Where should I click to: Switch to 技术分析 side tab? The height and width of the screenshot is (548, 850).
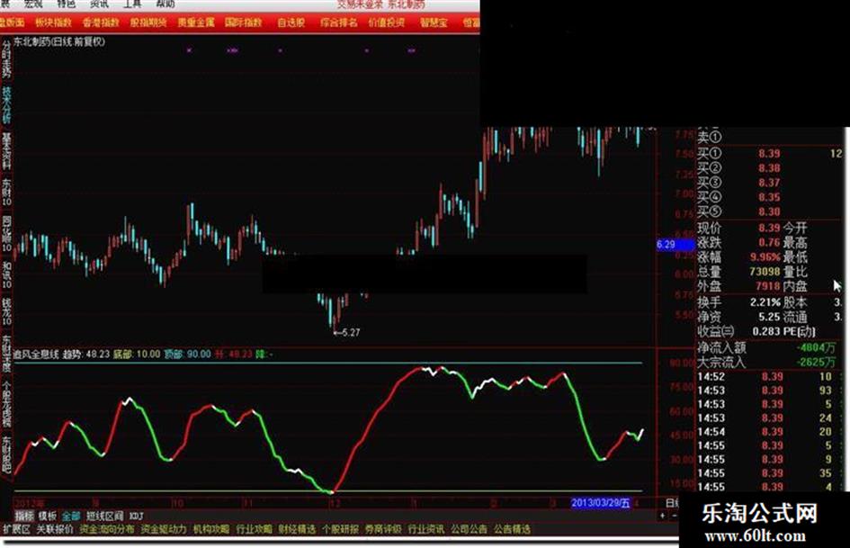pos(6,104)
